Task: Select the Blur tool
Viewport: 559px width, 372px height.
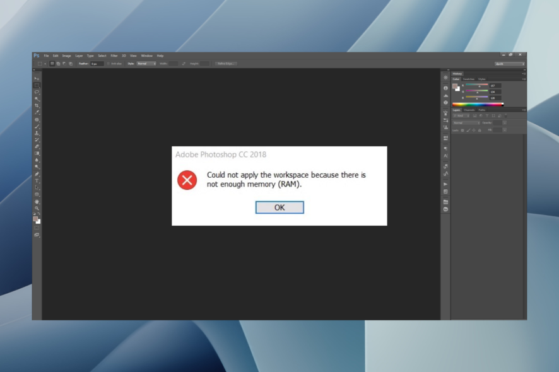Action: point(37,160)
